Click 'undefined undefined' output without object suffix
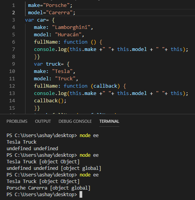Image resolution: width=195 pixels, height=200 pixels. pos(32,149)
